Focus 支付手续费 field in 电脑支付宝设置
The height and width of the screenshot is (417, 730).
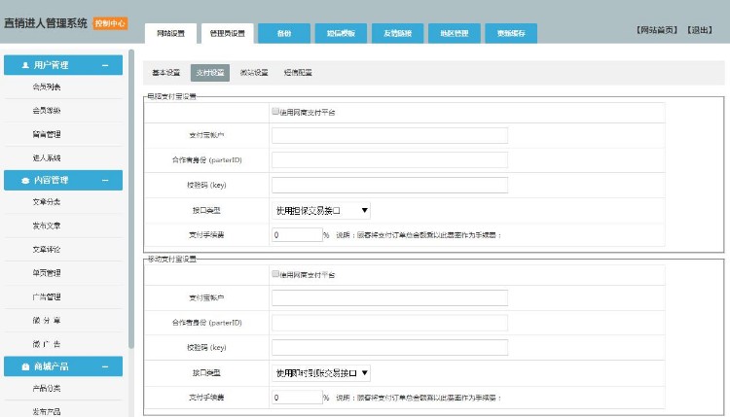click(x=297, y=235)
